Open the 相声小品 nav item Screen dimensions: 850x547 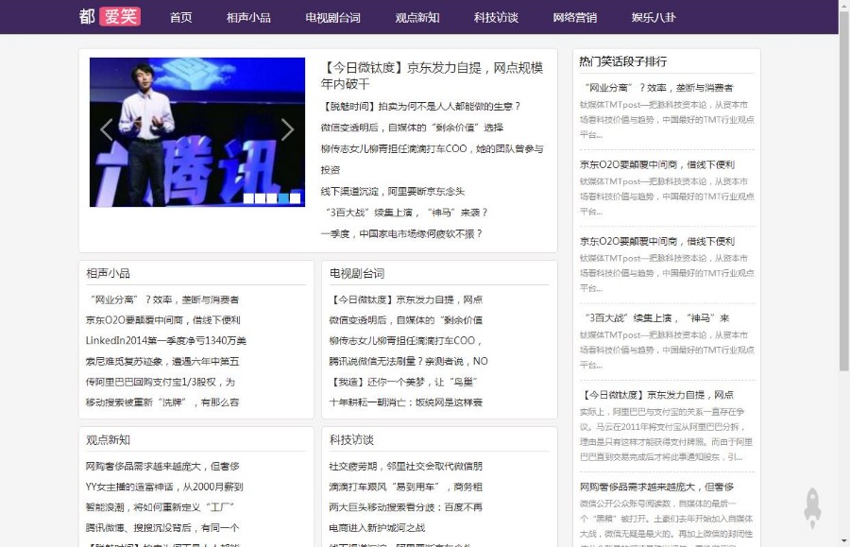pos(248,17)
